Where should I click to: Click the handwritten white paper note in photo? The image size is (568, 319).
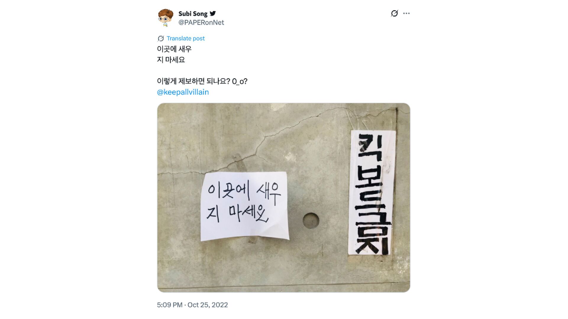point(245,206)
